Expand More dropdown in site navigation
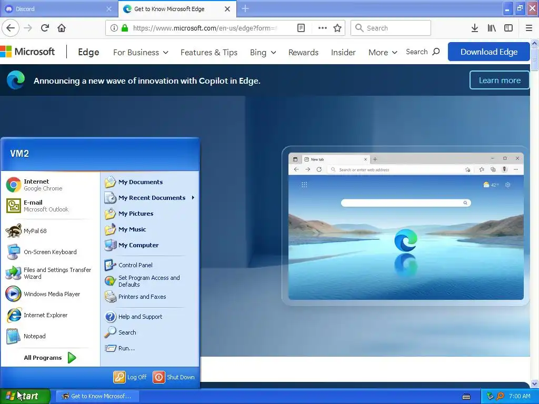 coord(383,52)
